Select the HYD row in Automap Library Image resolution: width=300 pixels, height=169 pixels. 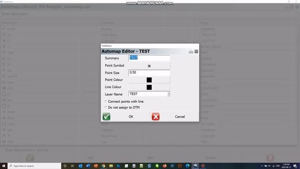149,88
